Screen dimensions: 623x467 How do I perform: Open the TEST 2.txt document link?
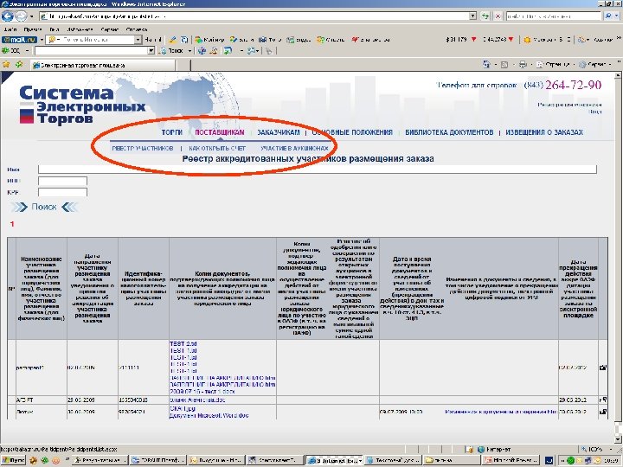[183, 344]
